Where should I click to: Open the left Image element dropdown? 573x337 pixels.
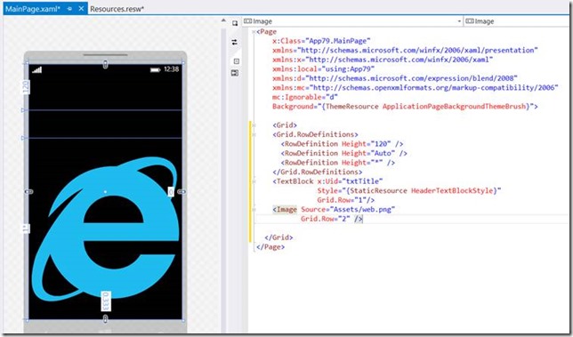coord(352,21)
